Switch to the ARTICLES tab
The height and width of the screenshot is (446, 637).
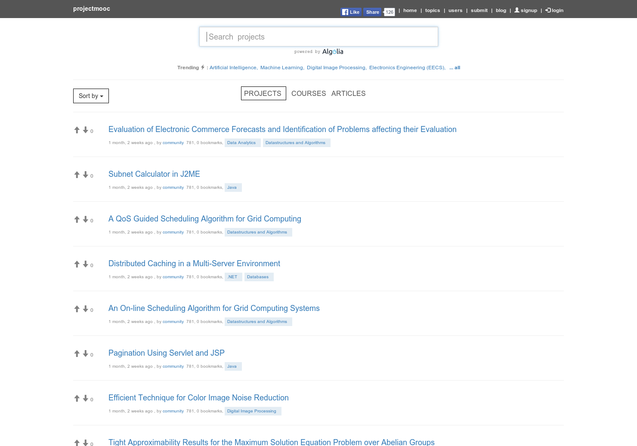pos(348,93)
